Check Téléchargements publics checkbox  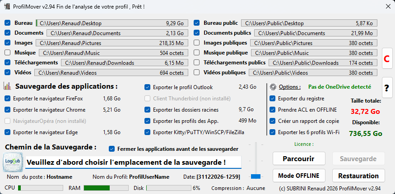[197, 63]
